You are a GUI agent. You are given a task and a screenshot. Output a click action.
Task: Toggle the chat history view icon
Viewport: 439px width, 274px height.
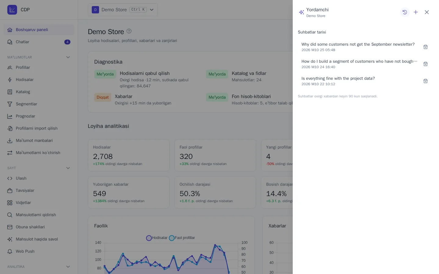[x=405, y=12]
